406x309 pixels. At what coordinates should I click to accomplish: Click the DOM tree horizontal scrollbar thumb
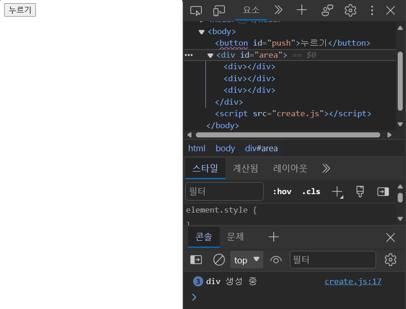[x=288, y=135]
